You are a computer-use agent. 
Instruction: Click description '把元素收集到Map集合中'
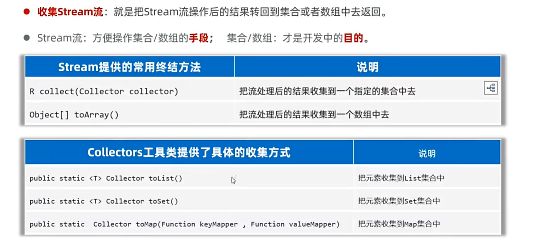pos(399,224)
